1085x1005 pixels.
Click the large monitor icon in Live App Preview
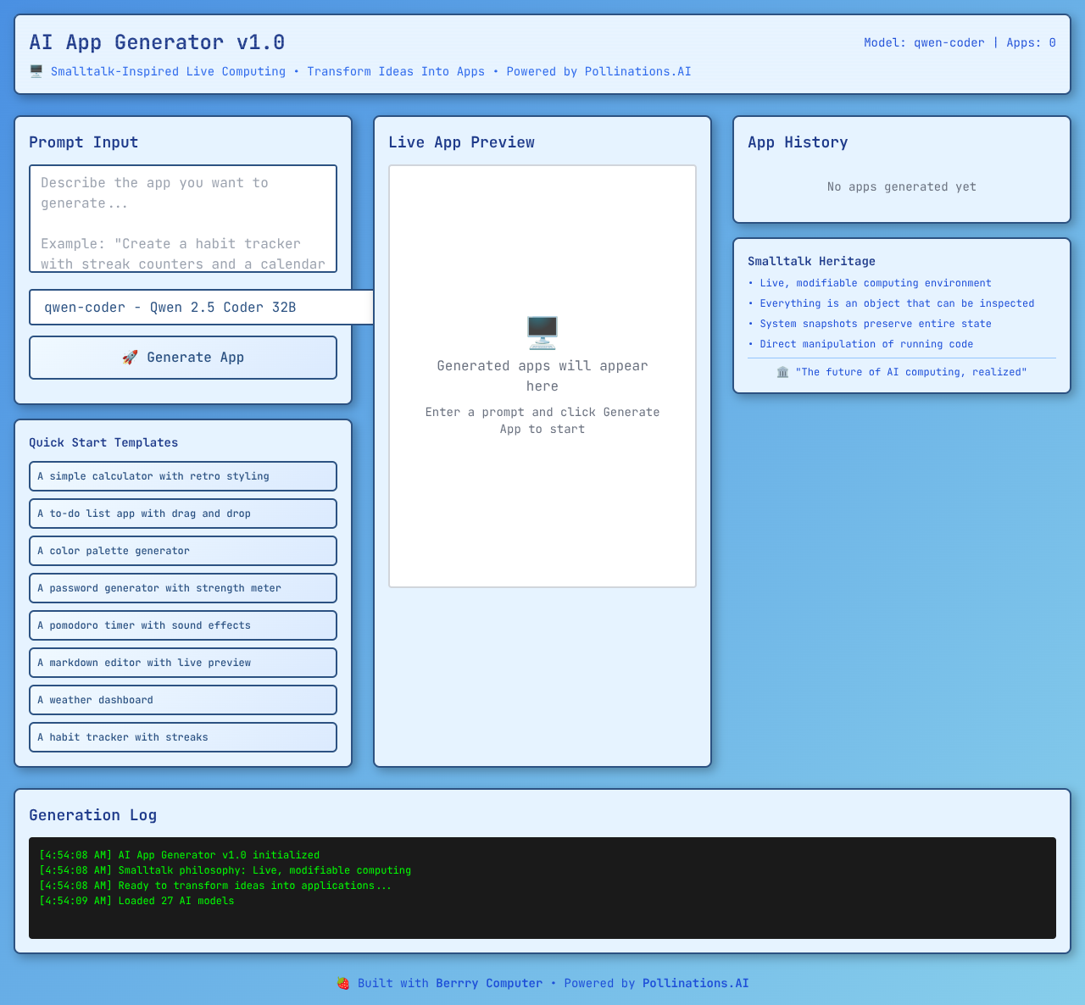point(542,332)
